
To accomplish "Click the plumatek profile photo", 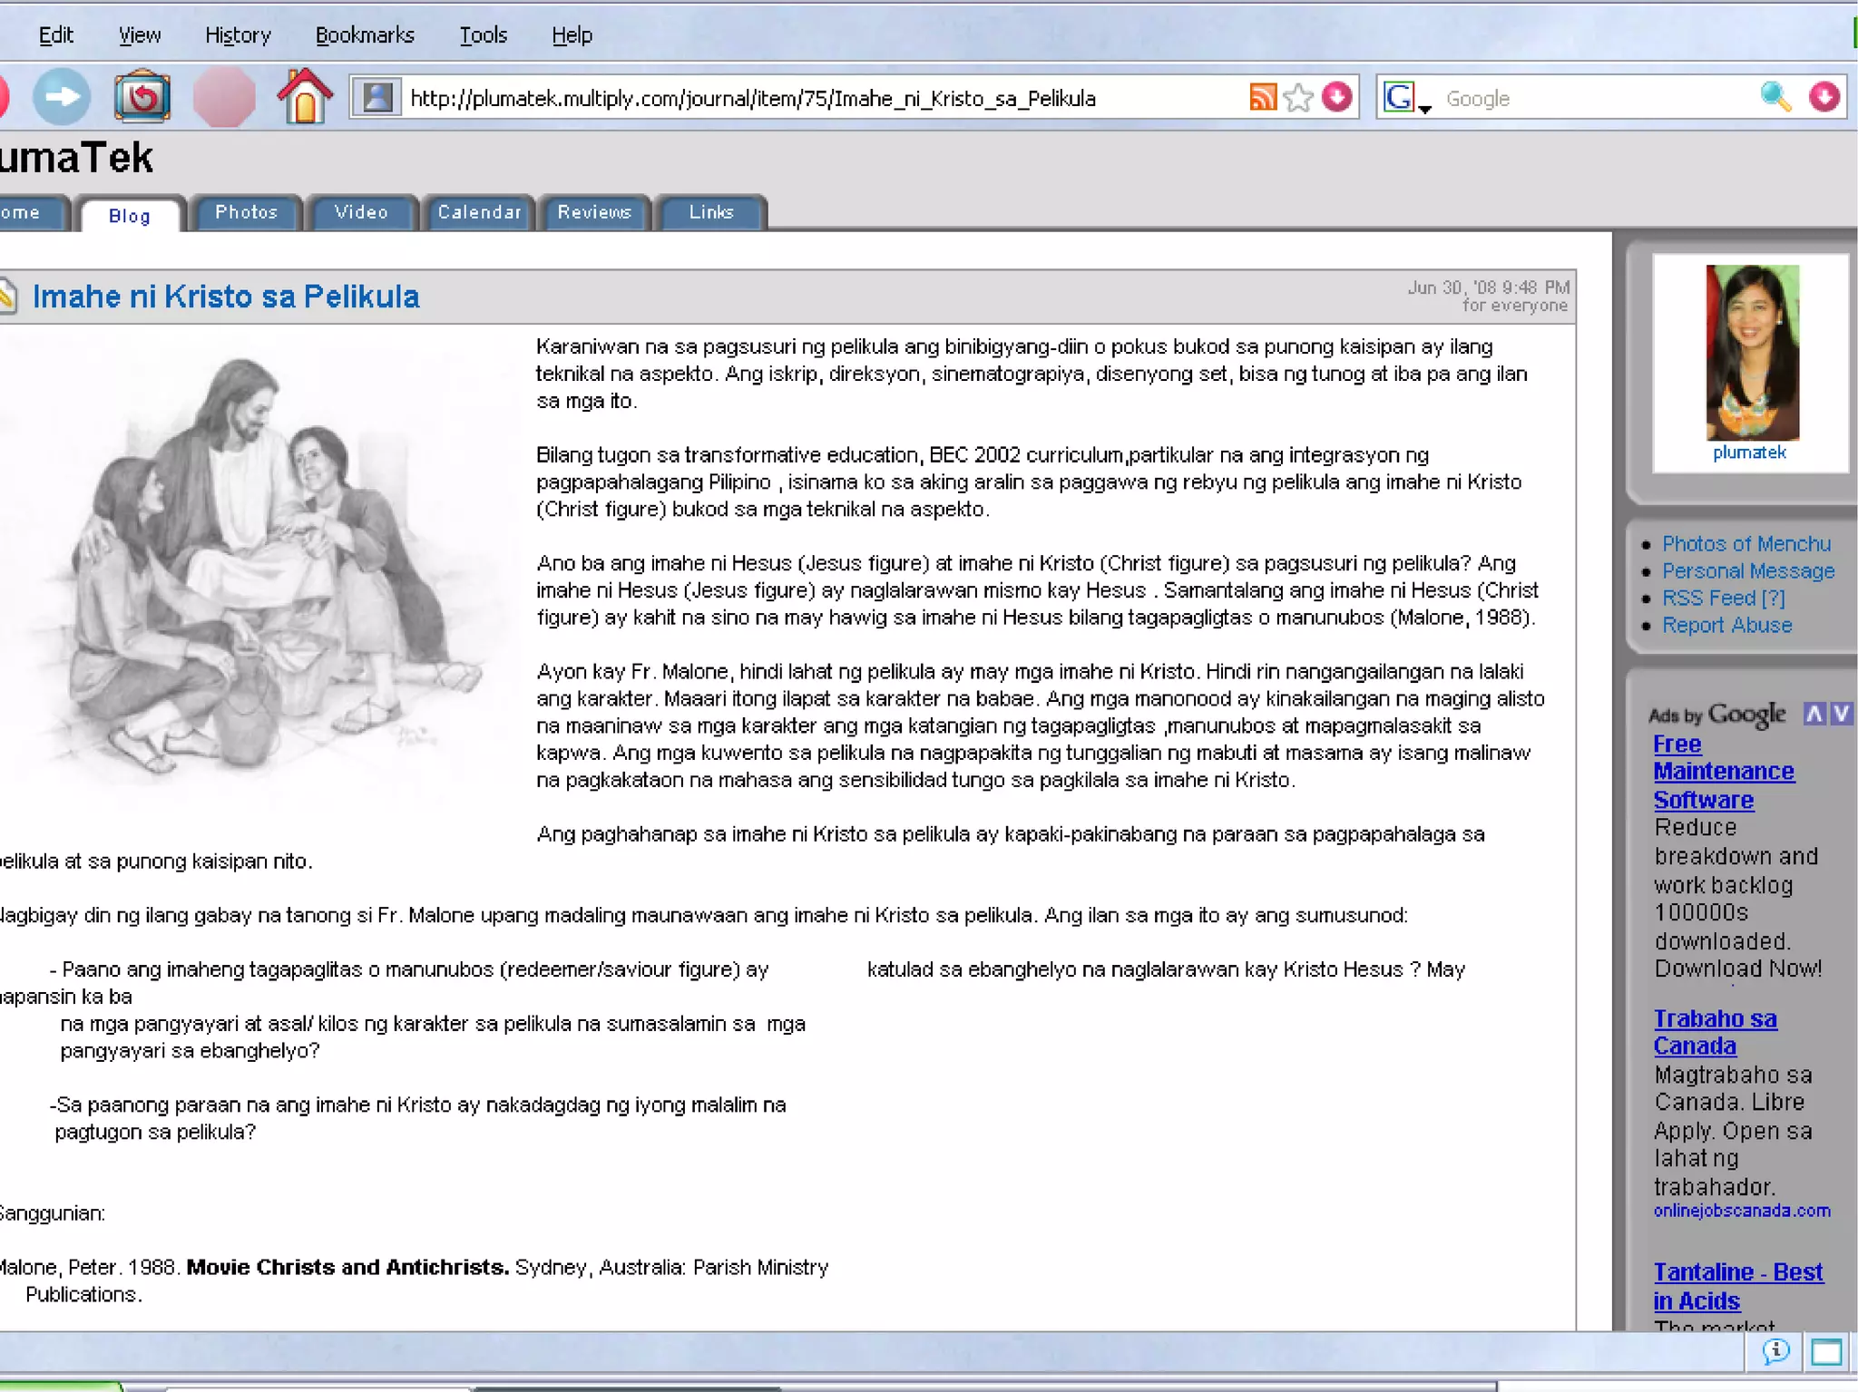I will 1751,352.
